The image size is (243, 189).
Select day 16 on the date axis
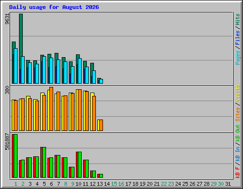121,184
